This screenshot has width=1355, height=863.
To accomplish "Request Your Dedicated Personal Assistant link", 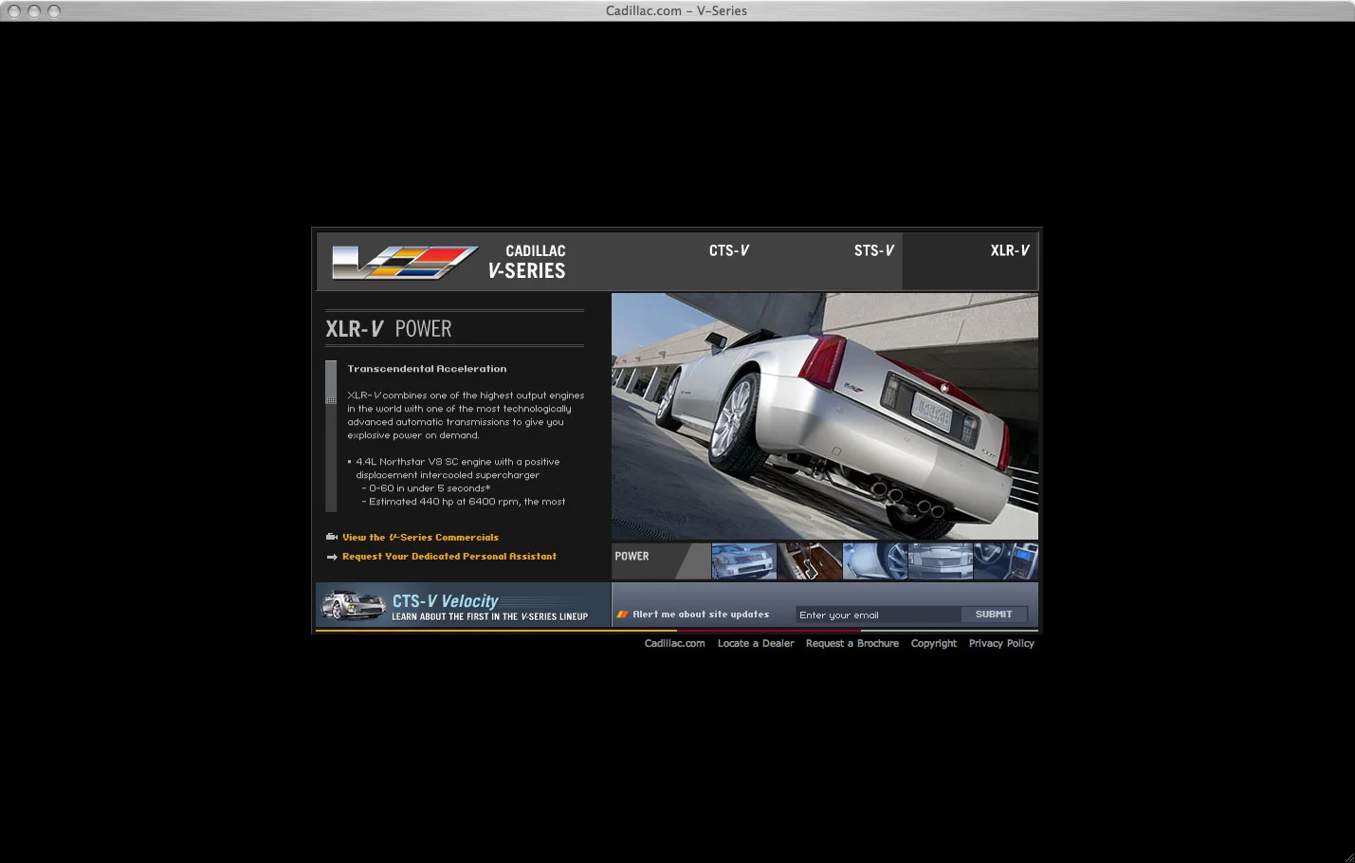I will click(449, 557).
